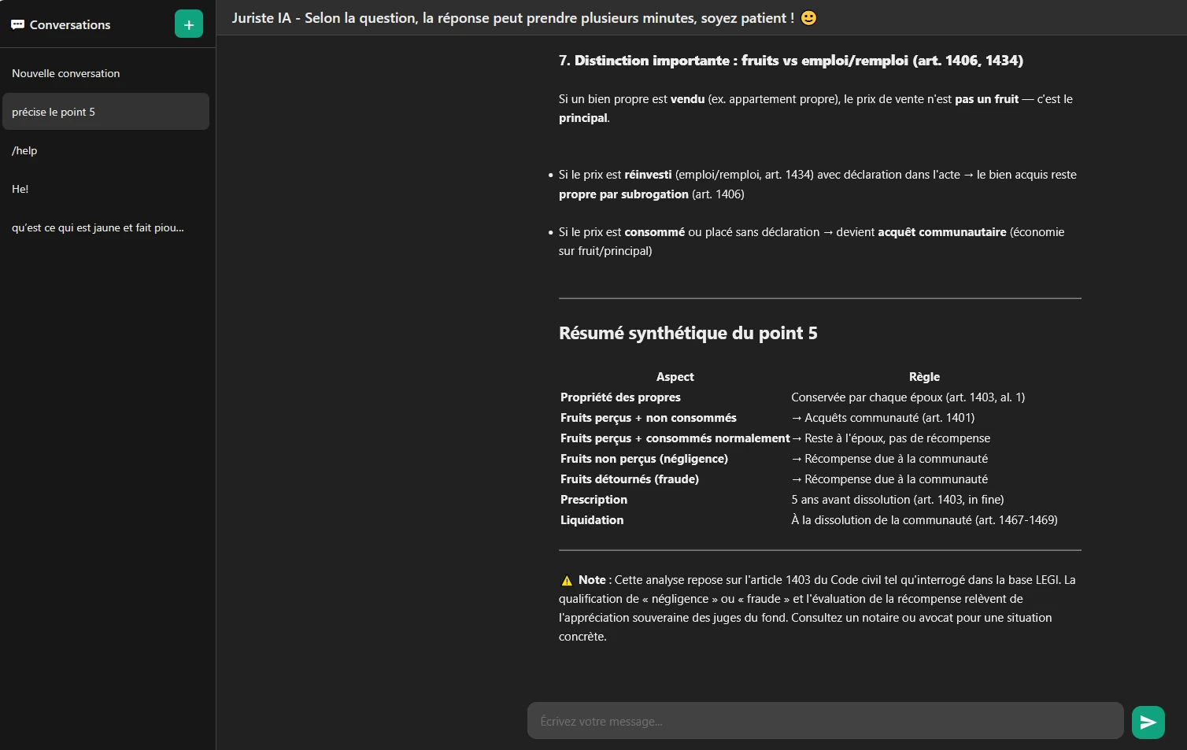Viewport: 1187px width, 750px height.
Task: Start a new conversation with the plus button
Action: pos(189,24)
